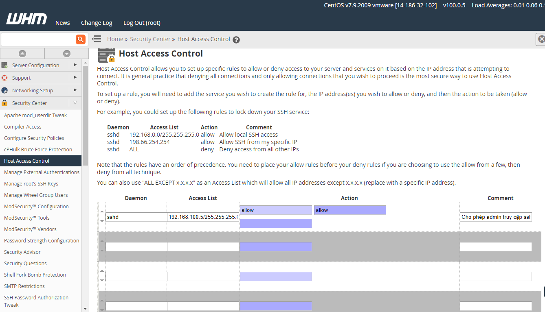Open the help question mark icon
The height and width of the screenshot is (312, 545).
[x=236, y=40]
